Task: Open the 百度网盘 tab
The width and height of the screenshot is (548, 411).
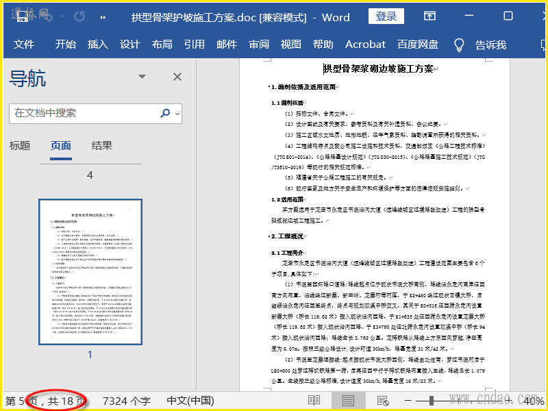Action: pos(418,45)
